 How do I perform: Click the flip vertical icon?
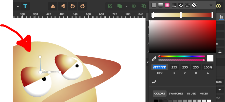(x=63, y=6)
